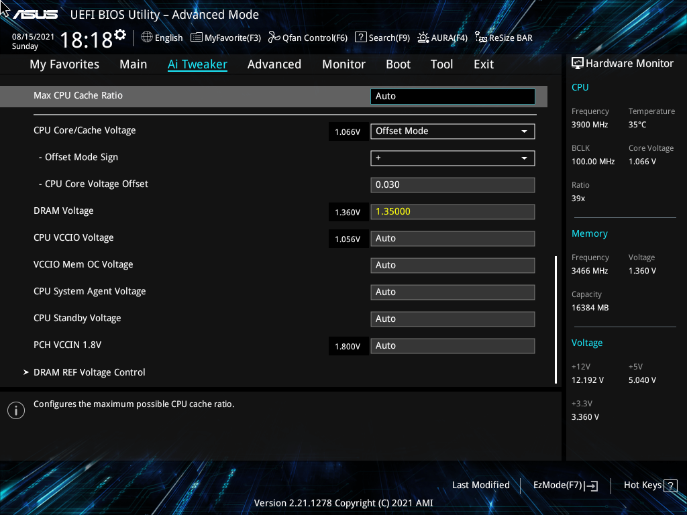Click the CPU heading in Hardware Monitor
Viewport: 687px width, 515px height.
click(580, 87)
